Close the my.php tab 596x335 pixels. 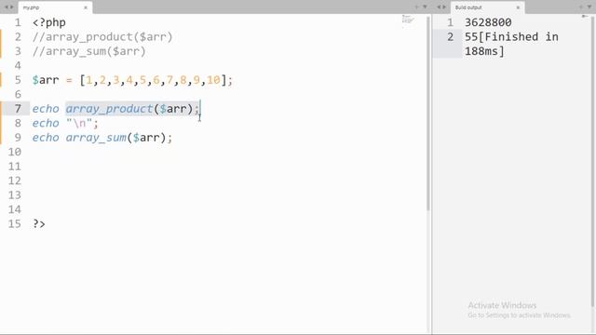point(86,7)
